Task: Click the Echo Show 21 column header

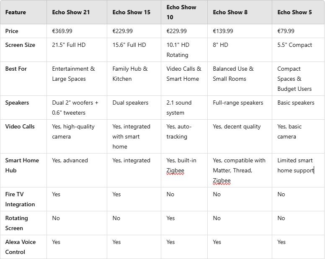Action: (x=71, y=12)
